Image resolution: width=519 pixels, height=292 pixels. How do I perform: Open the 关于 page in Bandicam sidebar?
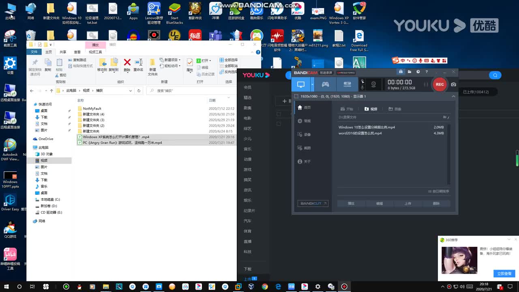click(305, 161)
